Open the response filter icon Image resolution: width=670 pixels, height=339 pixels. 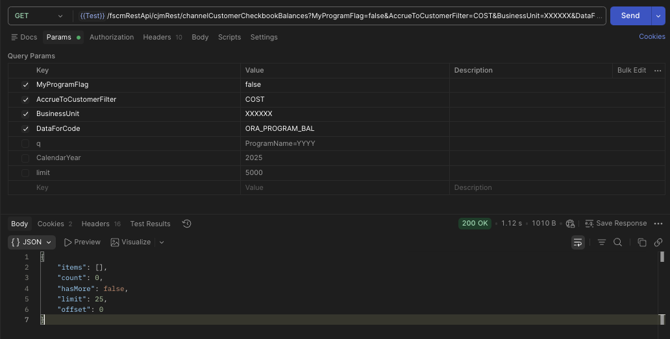[x=602, y=242]
